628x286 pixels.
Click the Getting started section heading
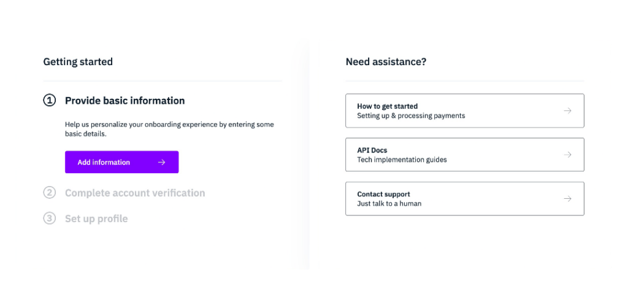[x=78, y=62]
